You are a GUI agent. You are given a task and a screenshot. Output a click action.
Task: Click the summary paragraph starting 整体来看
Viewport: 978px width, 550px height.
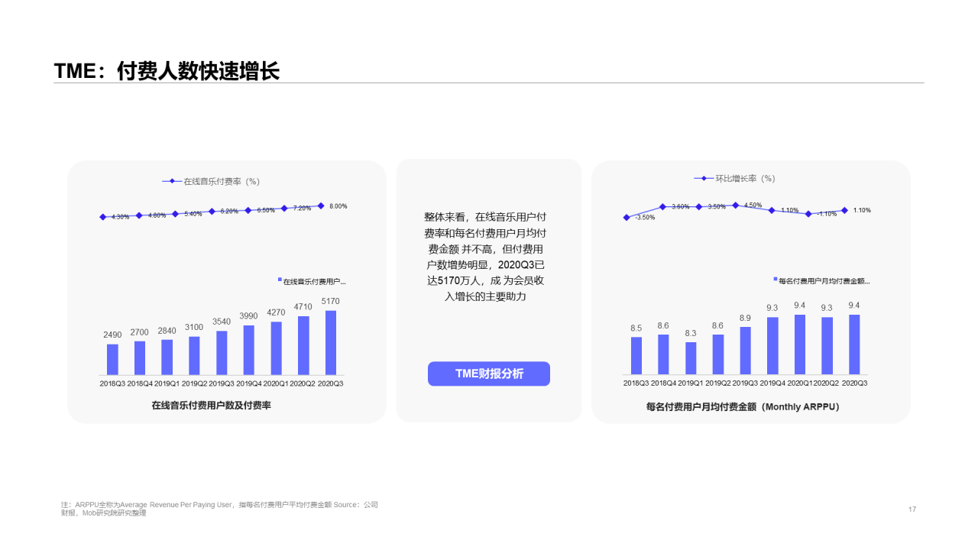point(486,256)
